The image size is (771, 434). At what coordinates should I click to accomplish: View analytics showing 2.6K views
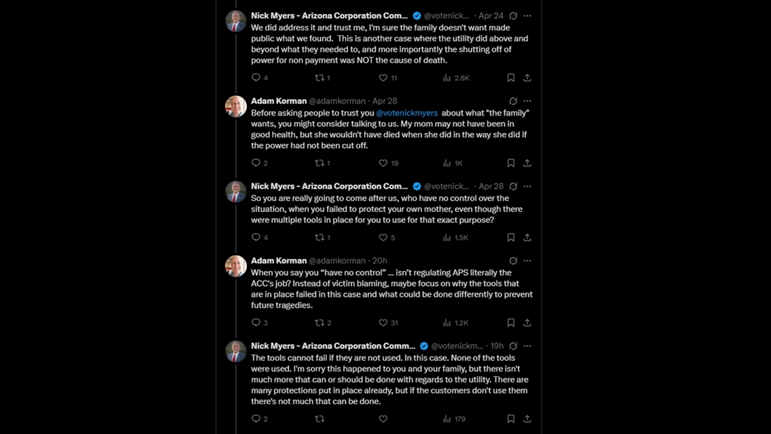(x=456, y=78)
